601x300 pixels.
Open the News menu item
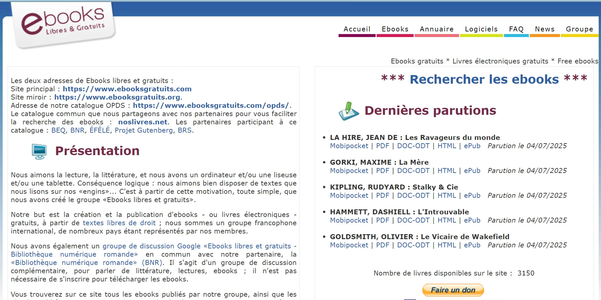click(545, 29)
